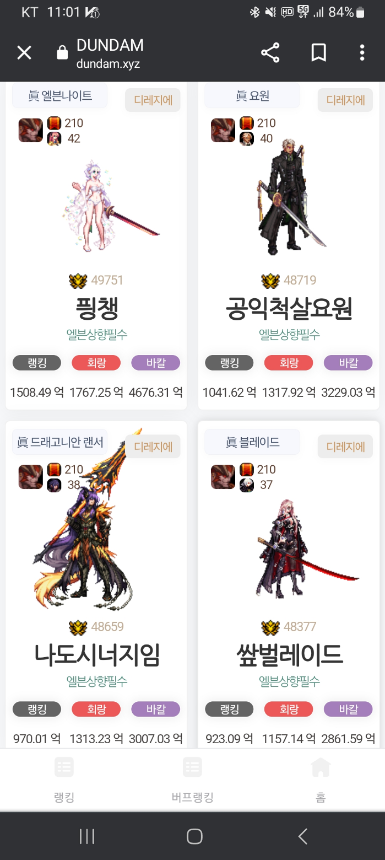Open the 버프랭킹 bottom navigation tab

pyautogui.click(x=192, y=781)
